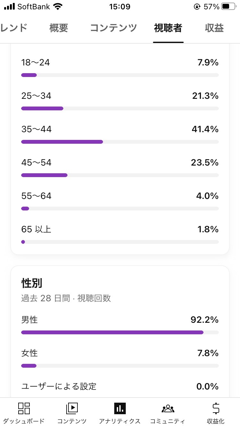Select the 視聴者 tab
The height and width of the screenshot is (428, 240).
point(168,28)
